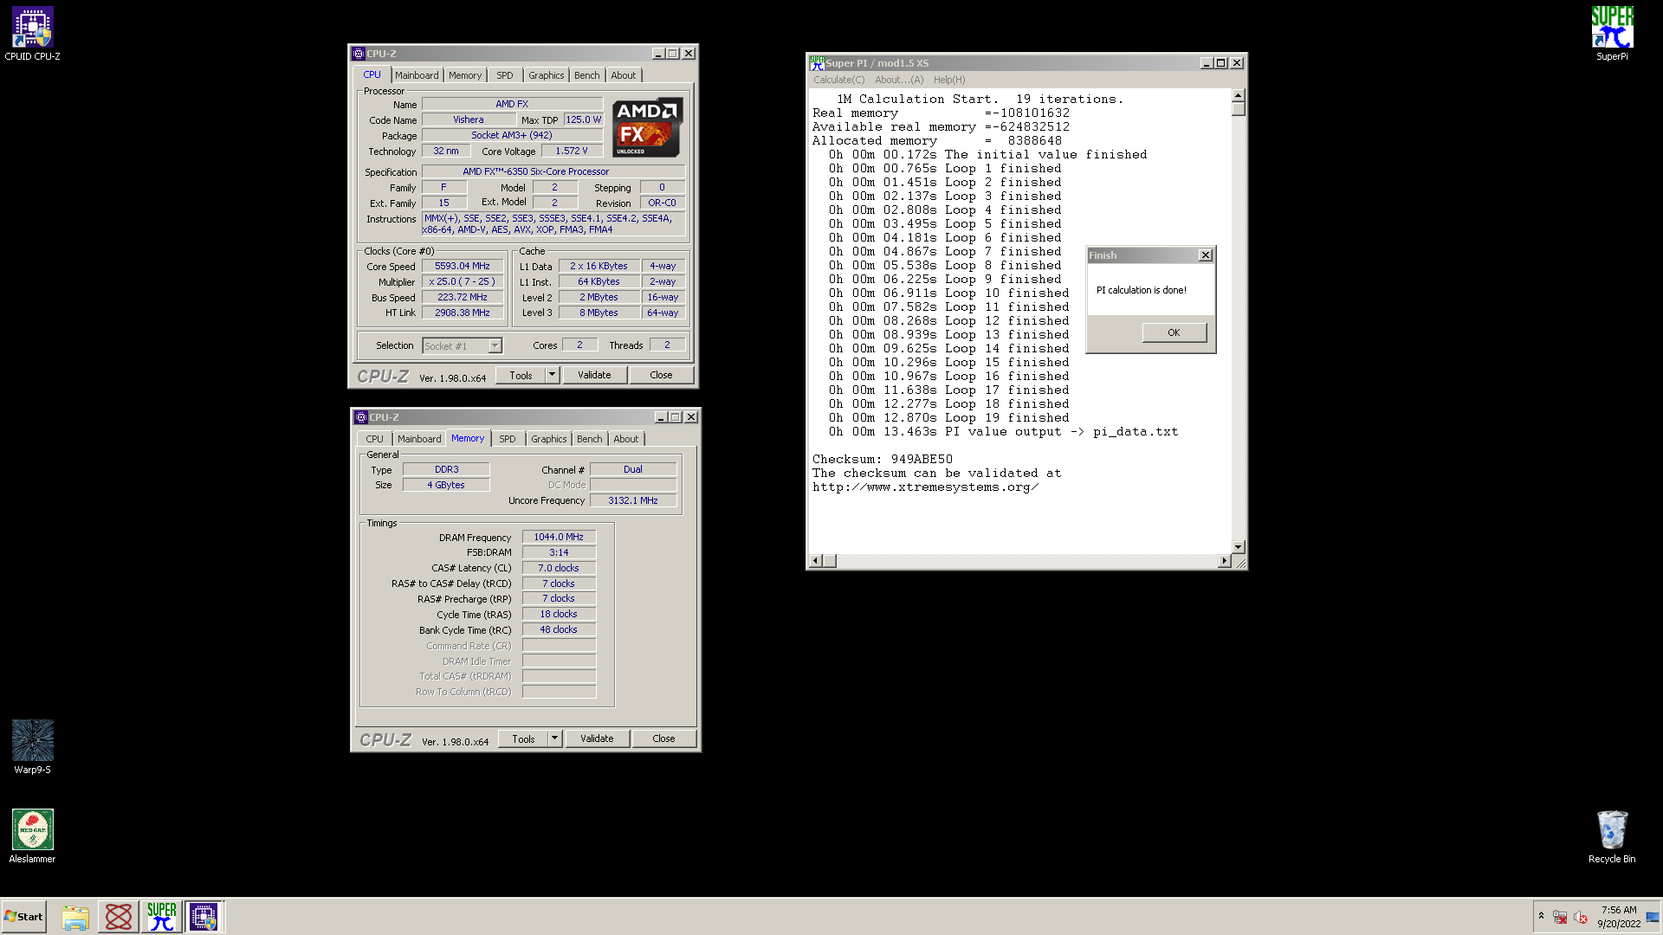The width and height of the screenshot is (1663, 935).
Task: Select the Mainboard tab in bottom CPU-Z
Action: pos(419,439)
